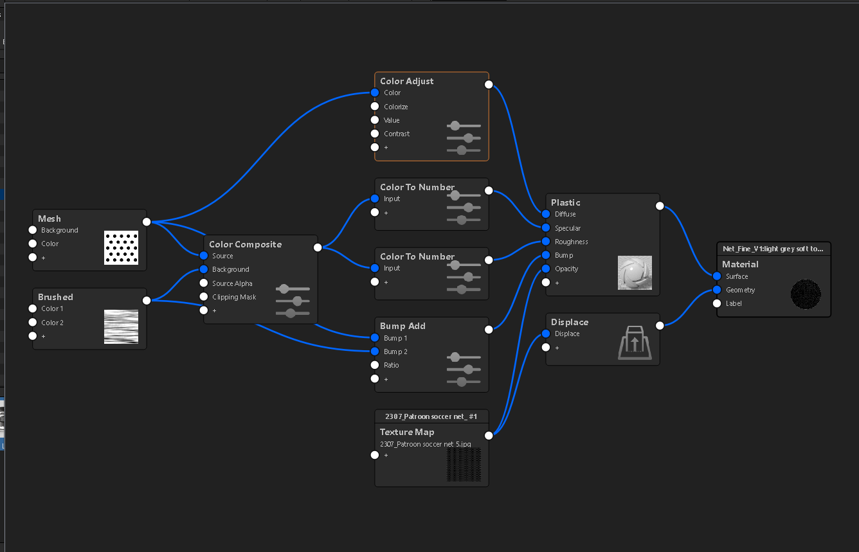Click the Material Label input socket
This screenshot has width=859, height=552.
(717, 303)
